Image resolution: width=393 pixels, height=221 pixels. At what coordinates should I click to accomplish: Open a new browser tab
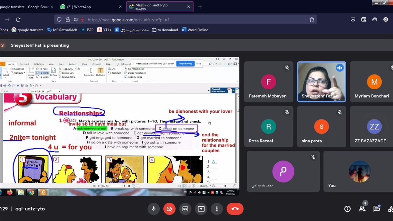tap(200, 7)
